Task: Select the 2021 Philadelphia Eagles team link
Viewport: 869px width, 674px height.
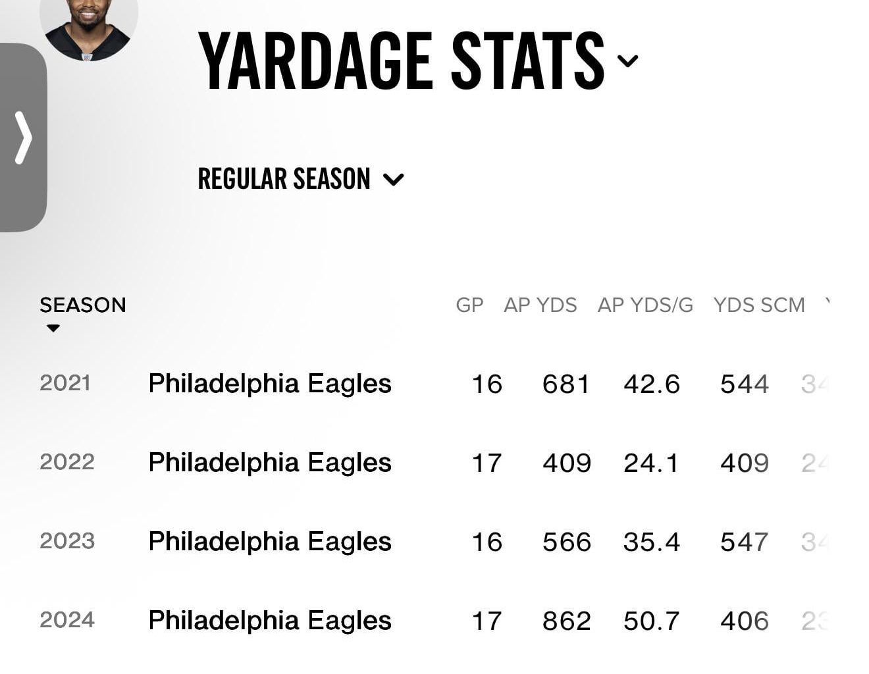Action: coord(270,384)
